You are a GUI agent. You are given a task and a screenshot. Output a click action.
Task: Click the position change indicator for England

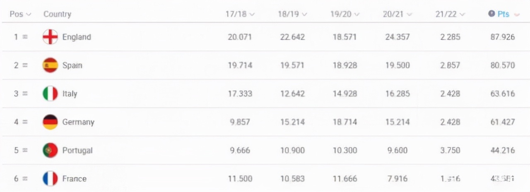click(x=25, y=37)
